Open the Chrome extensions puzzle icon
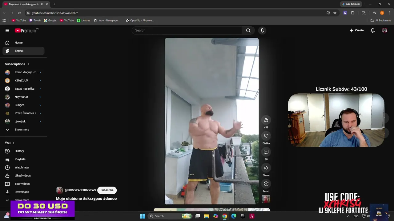The image size is (394, 221). coord(353,13)
